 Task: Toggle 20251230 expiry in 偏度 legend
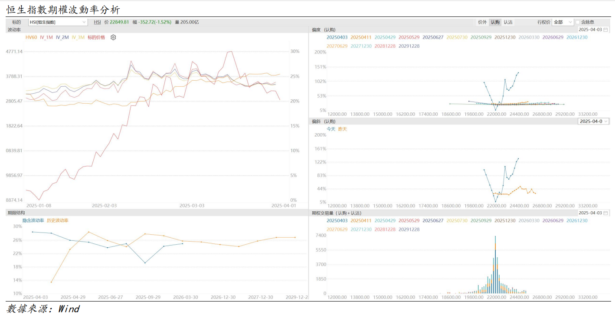coord(505,37)
